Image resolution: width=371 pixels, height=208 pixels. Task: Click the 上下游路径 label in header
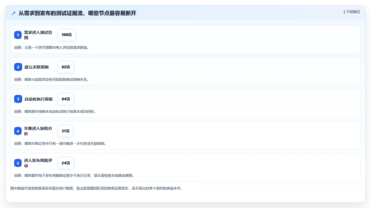351,12
